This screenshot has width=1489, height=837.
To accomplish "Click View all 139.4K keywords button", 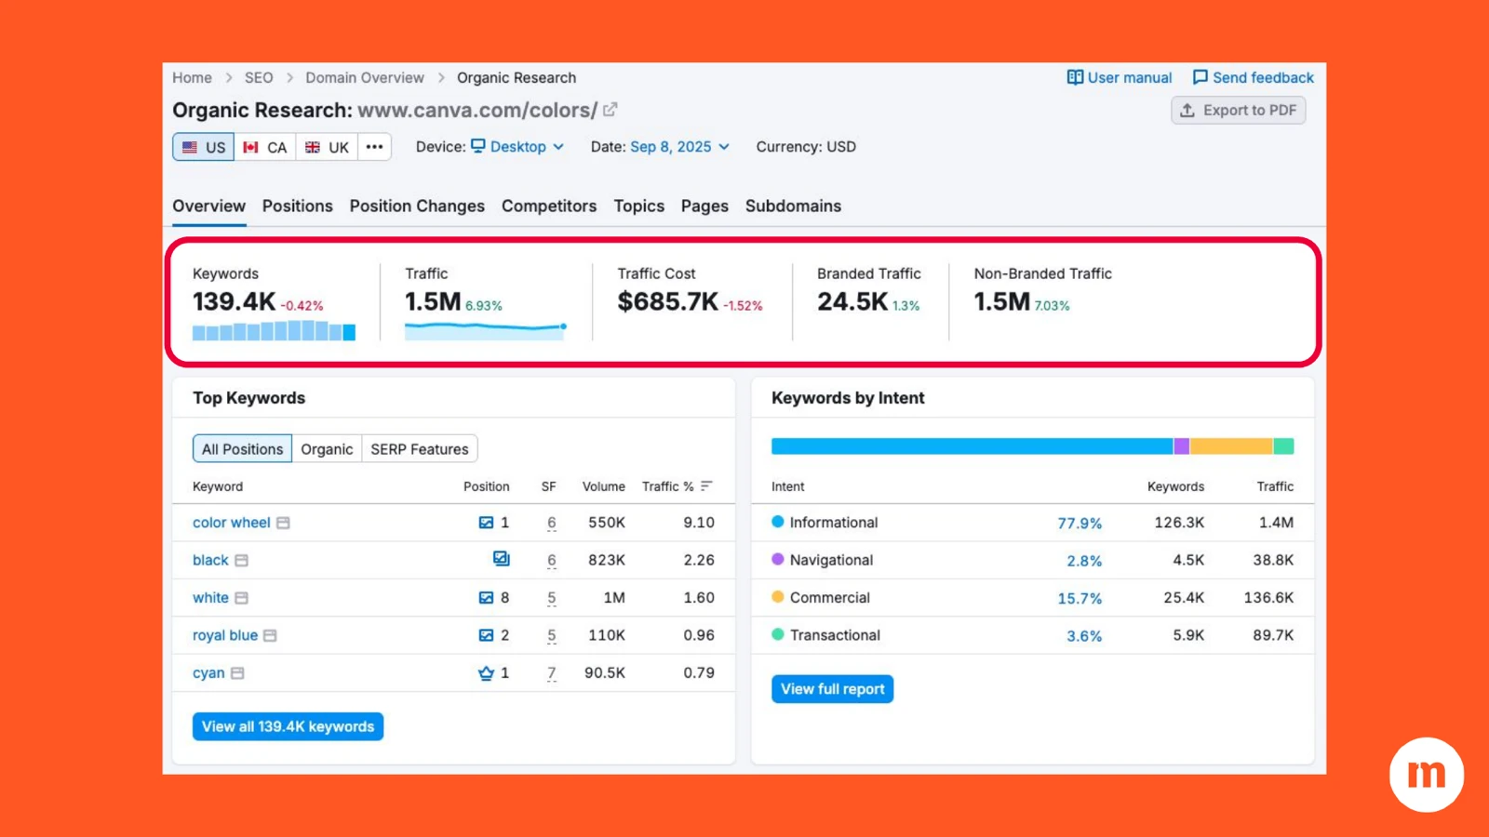I will (x=288, y=726).
